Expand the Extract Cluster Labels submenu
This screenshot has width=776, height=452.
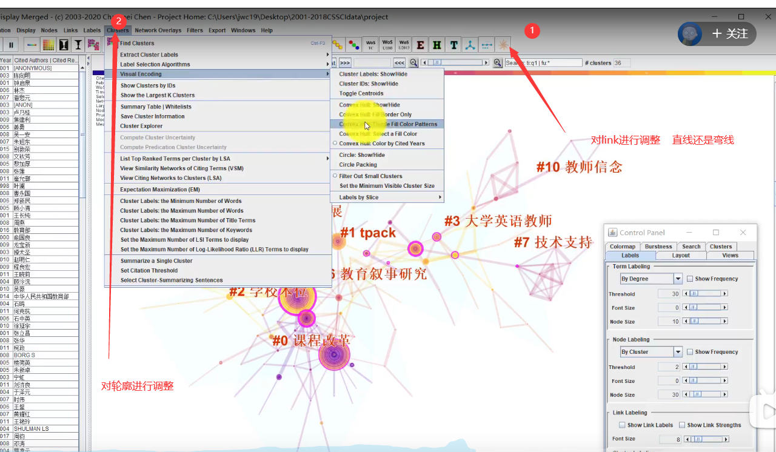(218, 55)
